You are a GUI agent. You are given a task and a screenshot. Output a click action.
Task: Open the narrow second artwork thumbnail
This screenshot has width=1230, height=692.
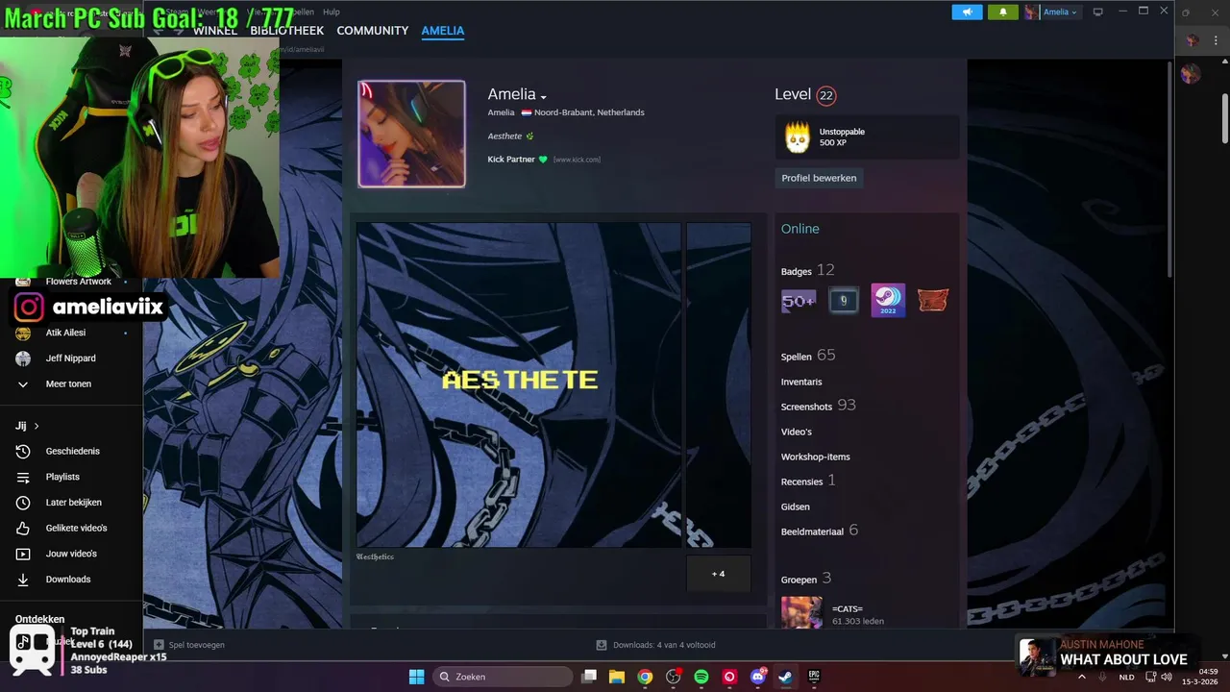pos(719,384)
